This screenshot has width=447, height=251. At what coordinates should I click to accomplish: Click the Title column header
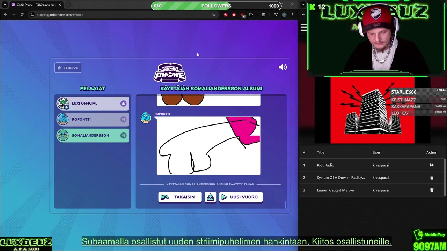coord(321,152)
